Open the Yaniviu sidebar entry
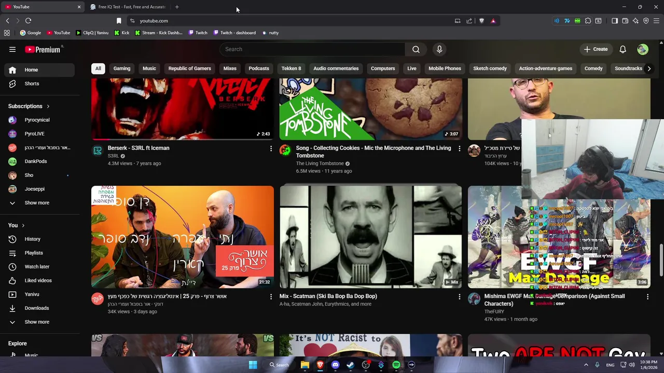664x373 pixels. pyautogui.click(x=39, y=294)
